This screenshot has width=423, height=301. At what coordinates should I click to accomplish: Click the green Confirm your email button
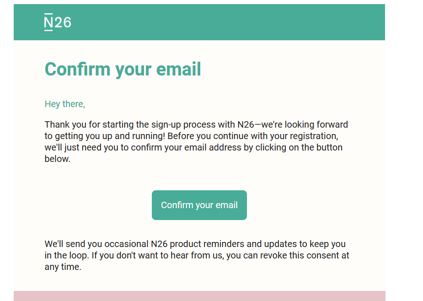click(x=199, y=205)
